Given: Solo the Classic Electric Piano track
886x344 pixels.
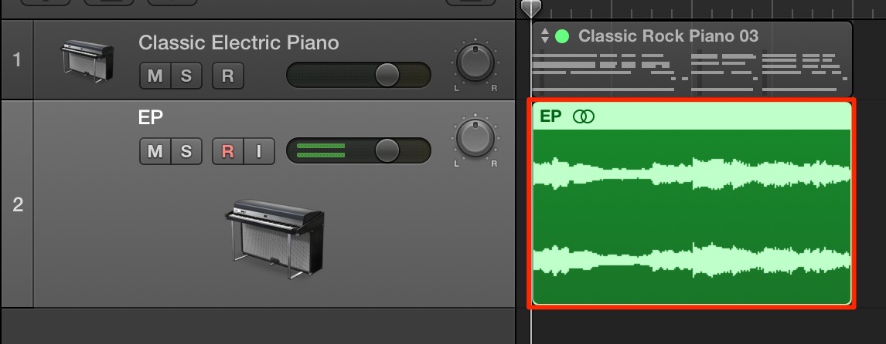Looking at the screenshot, I should [x=186, y=76].
